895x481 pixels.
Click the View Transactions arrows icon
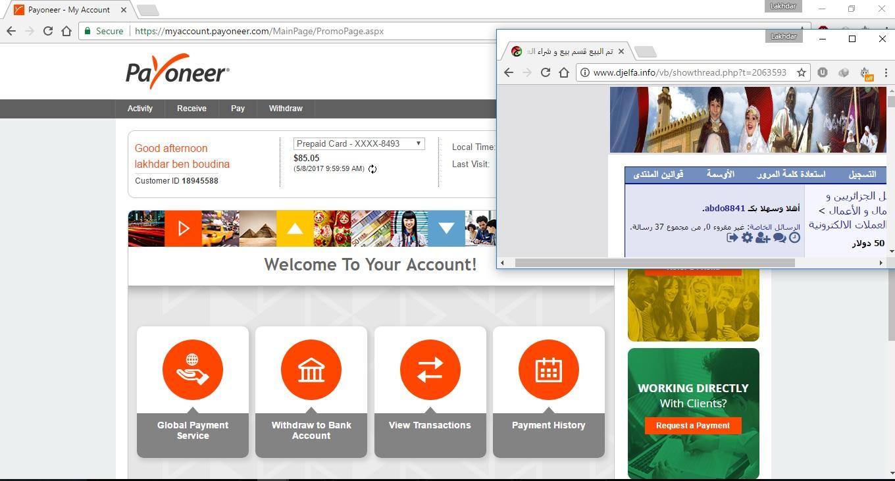(x=430, y=370)
